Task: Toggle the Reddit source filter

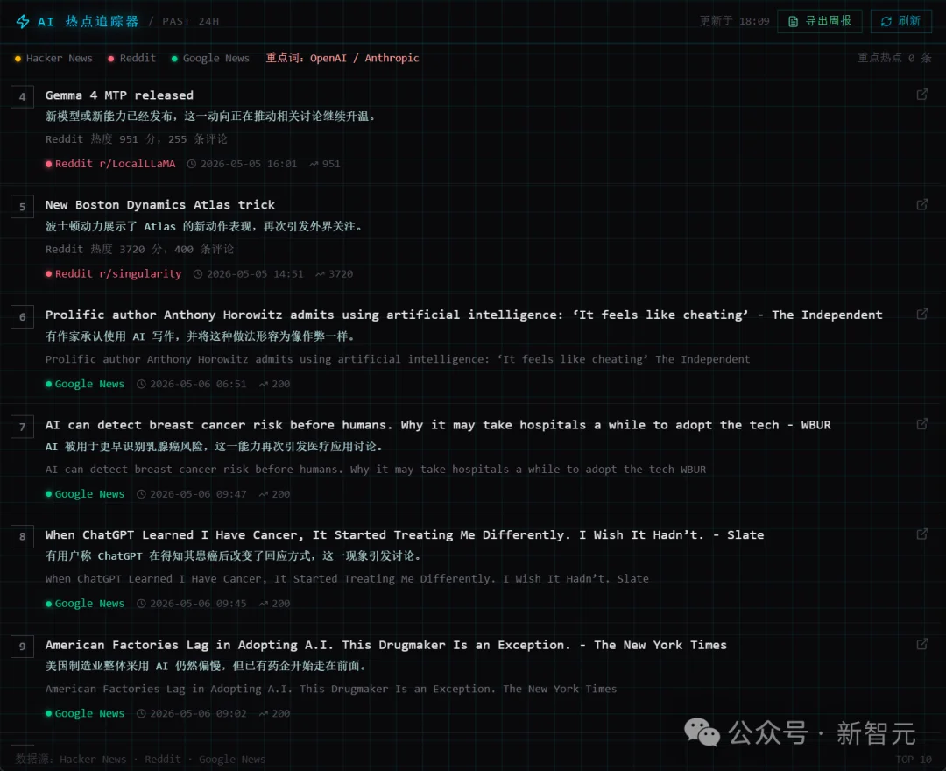Action: tap(131, 58)
